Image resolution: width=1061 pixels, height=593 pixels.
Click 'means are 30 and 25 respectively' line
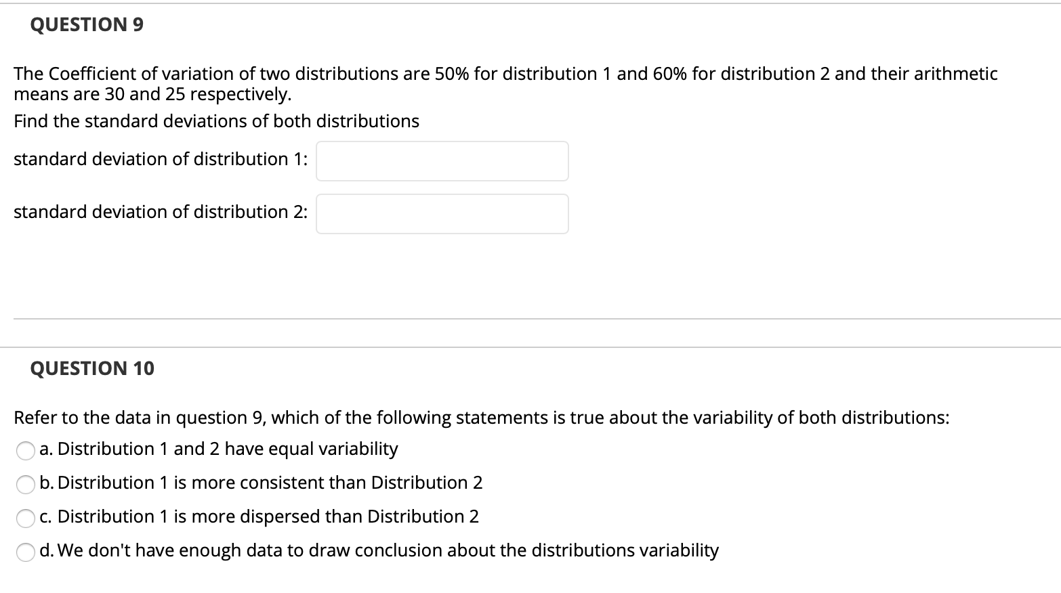[x=152, y=94]
